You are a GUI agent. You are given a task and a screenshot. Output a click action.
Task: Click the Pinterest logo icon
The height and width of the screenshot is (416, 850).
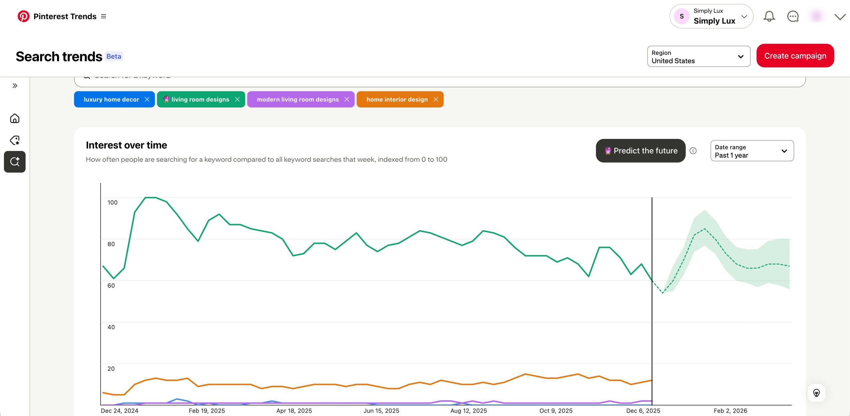23,16
